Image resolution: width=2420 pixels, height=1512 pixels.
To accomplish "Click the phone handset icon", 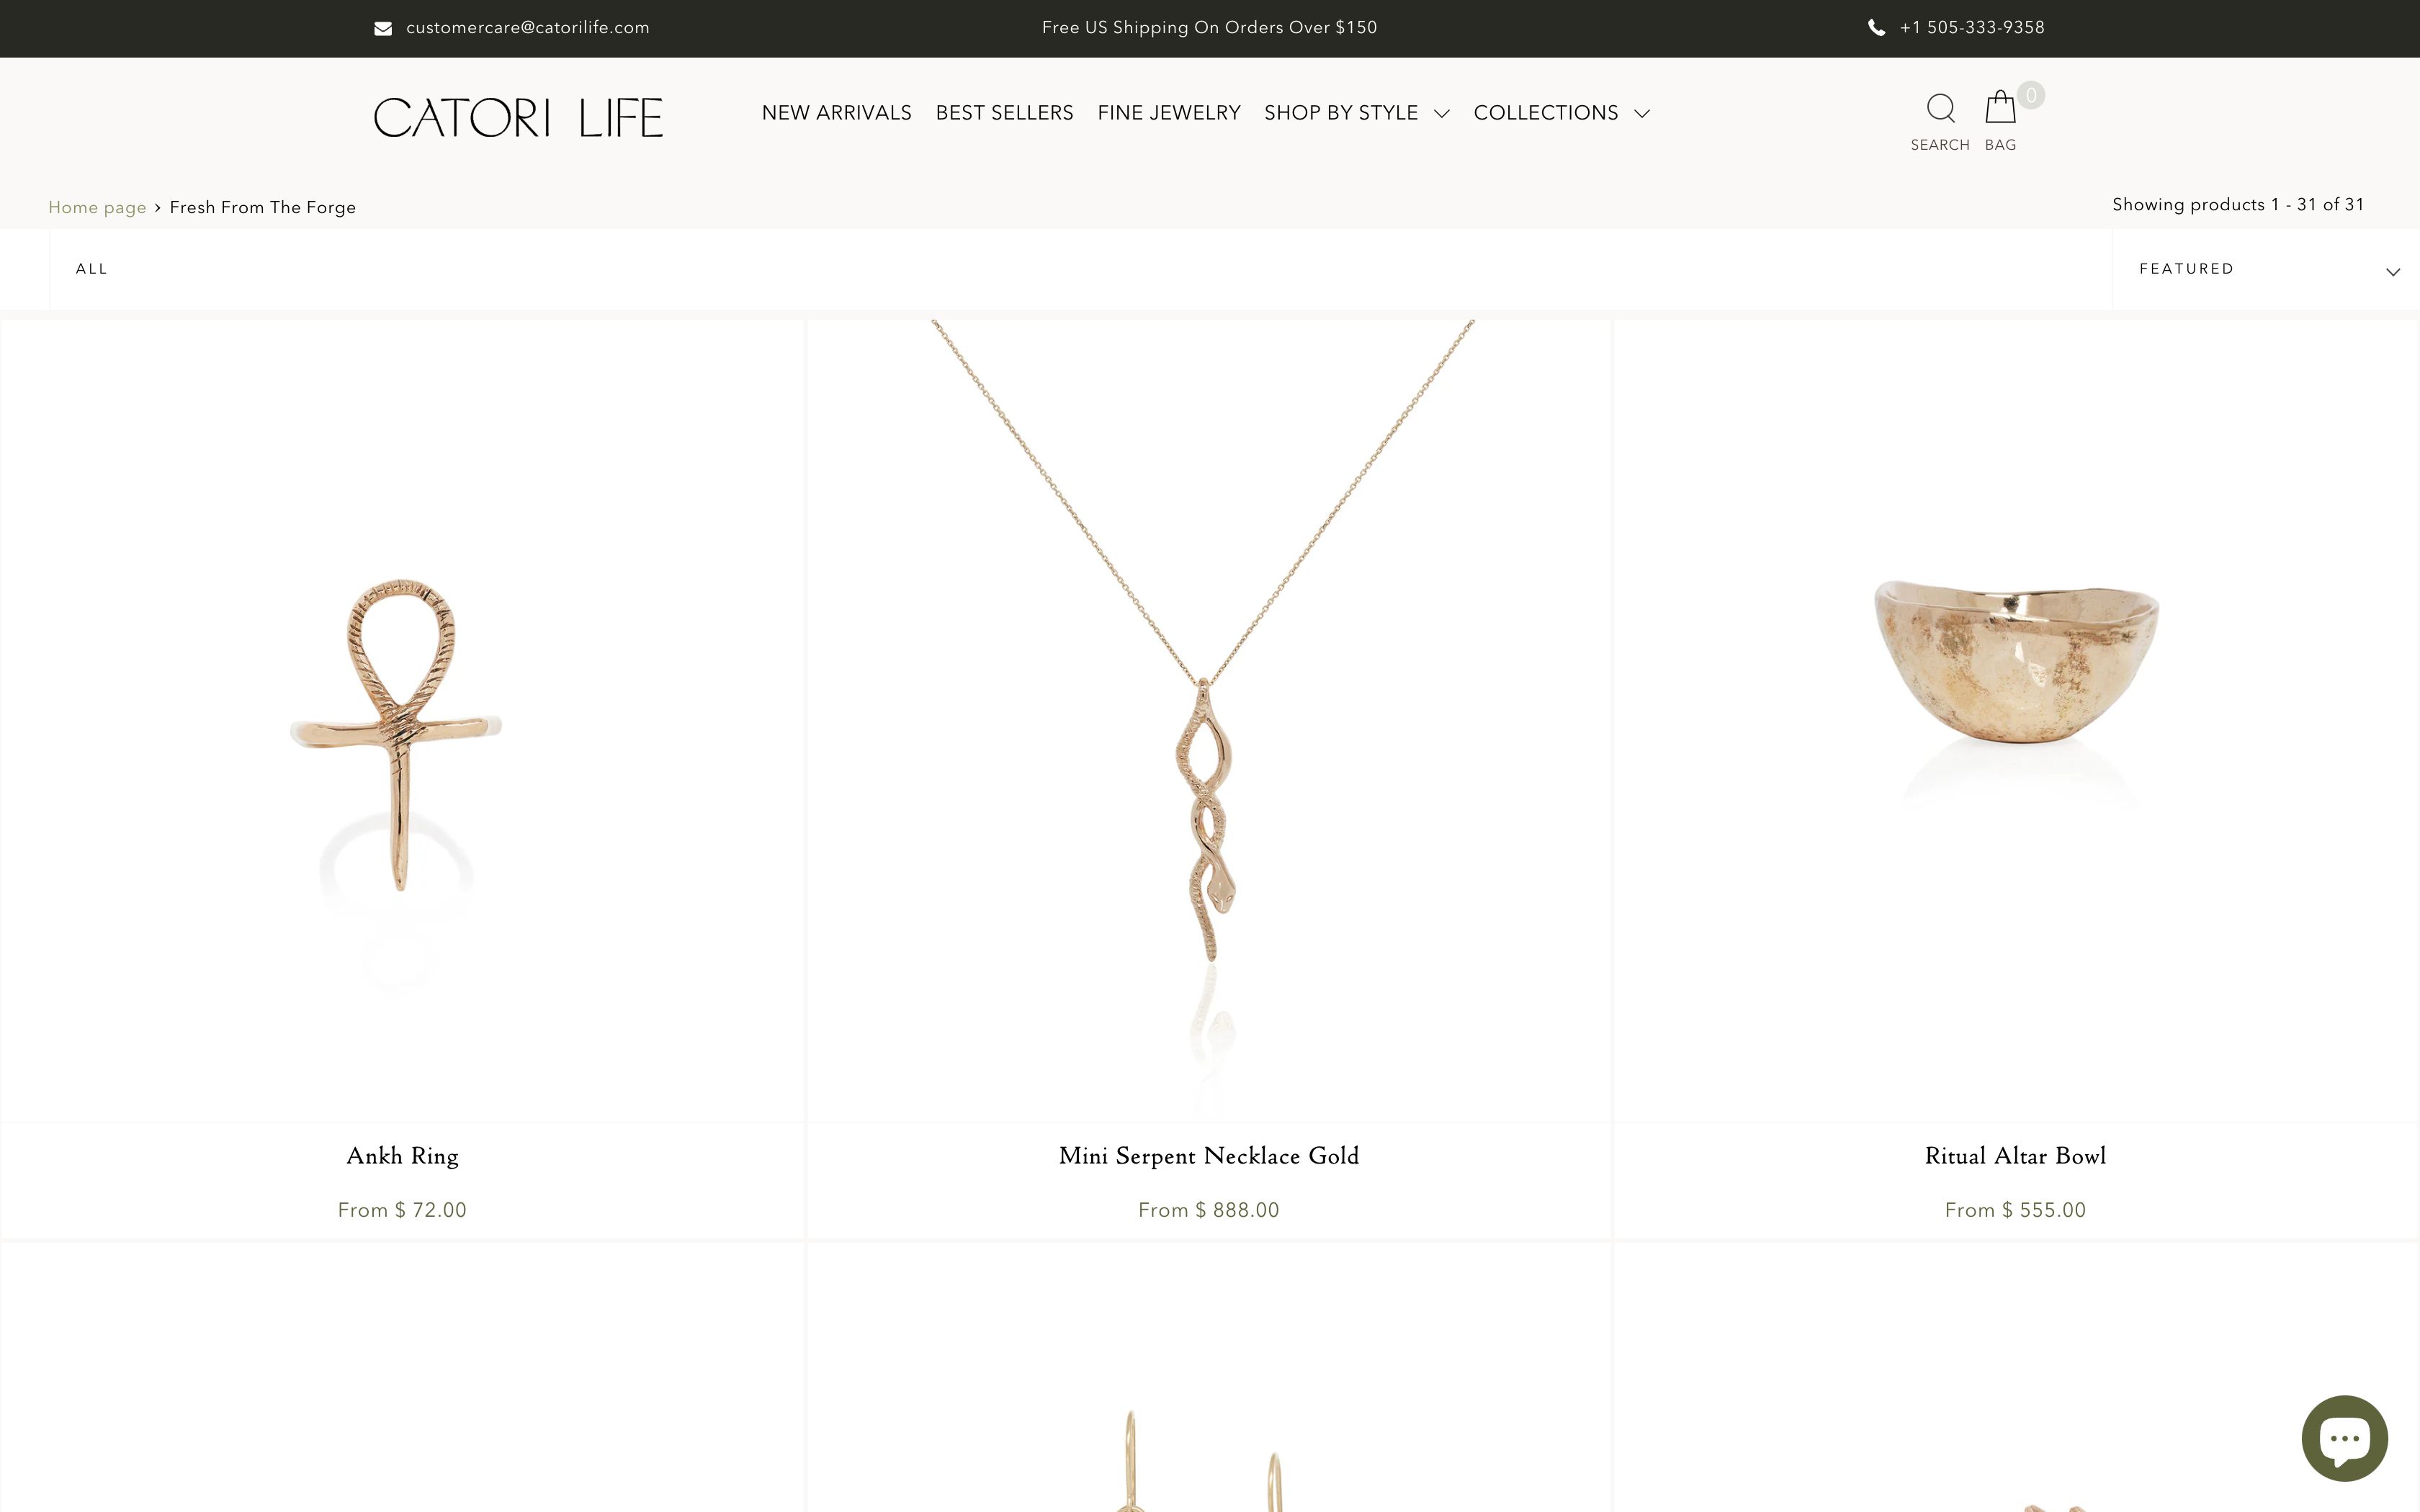I will pyautogui.click(x=1876, y=28).
